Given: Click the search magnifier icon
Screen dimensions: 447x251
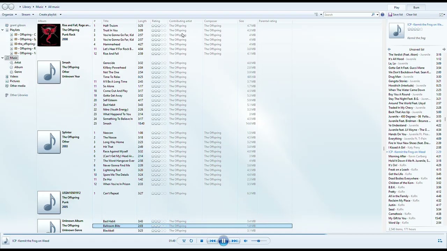Looking at the screenshot, I should tap(373, 15).
